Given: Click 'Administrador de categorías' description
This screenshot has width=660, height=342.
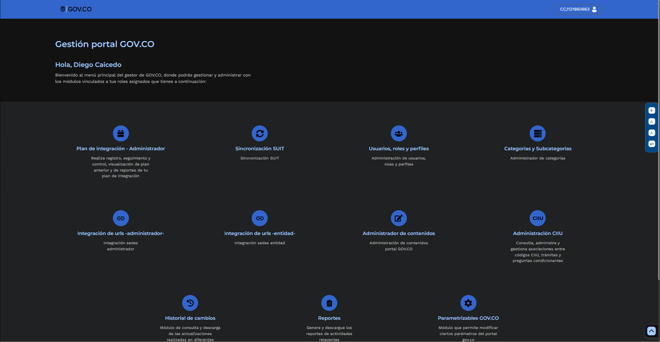Looking at the screenshot, I should [x=538, y=158].
